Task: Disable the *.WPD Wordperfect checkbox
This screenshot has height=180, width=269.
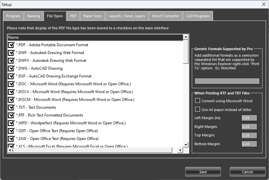Action: click(x=11, y=123)
